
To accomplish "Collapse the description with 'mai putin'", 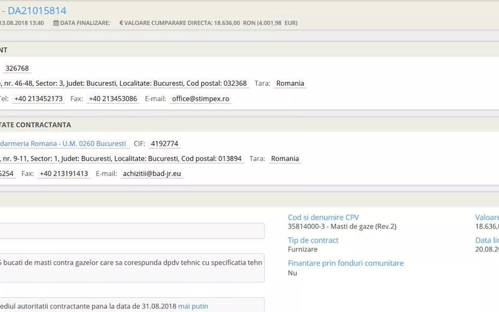I will pyautogui.click(x=193, y=306).
